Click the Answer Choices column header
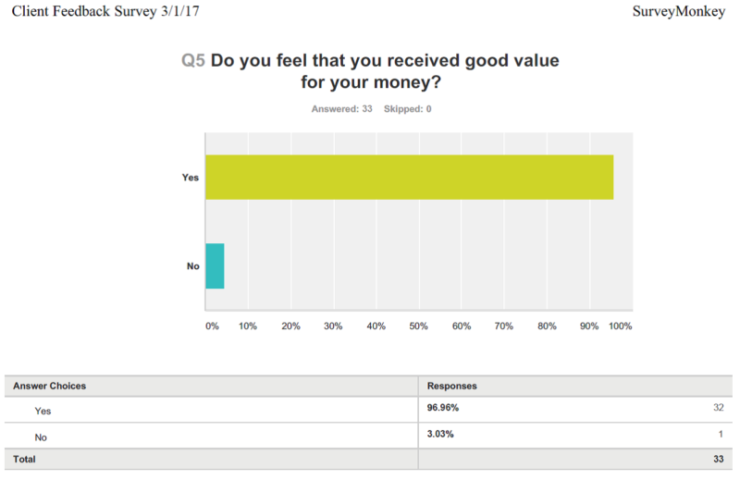This screenshot has width=740, height=480. [x=50, y=386]
